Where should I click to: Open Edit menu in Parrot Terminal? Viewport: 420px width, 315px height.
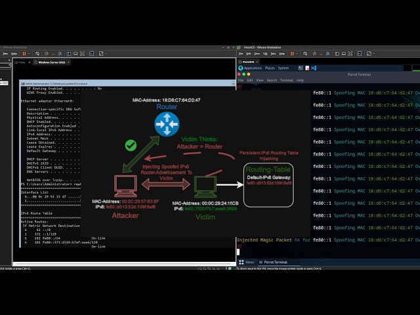tap(249, 80)
